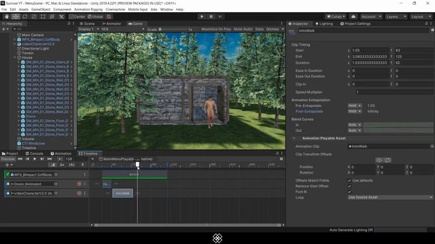Toggle Stats overlay in Game view

pos(260,29)
